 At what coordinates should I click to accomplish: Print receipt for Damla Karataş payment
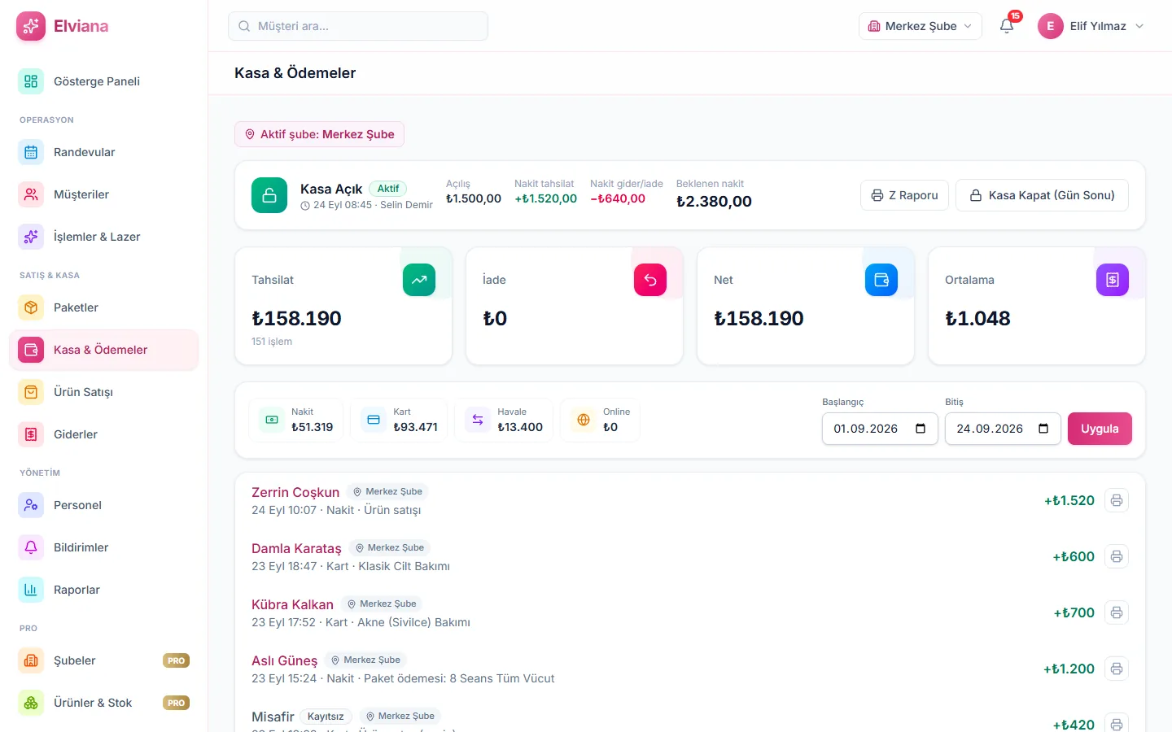click(x=1117, y=556)
